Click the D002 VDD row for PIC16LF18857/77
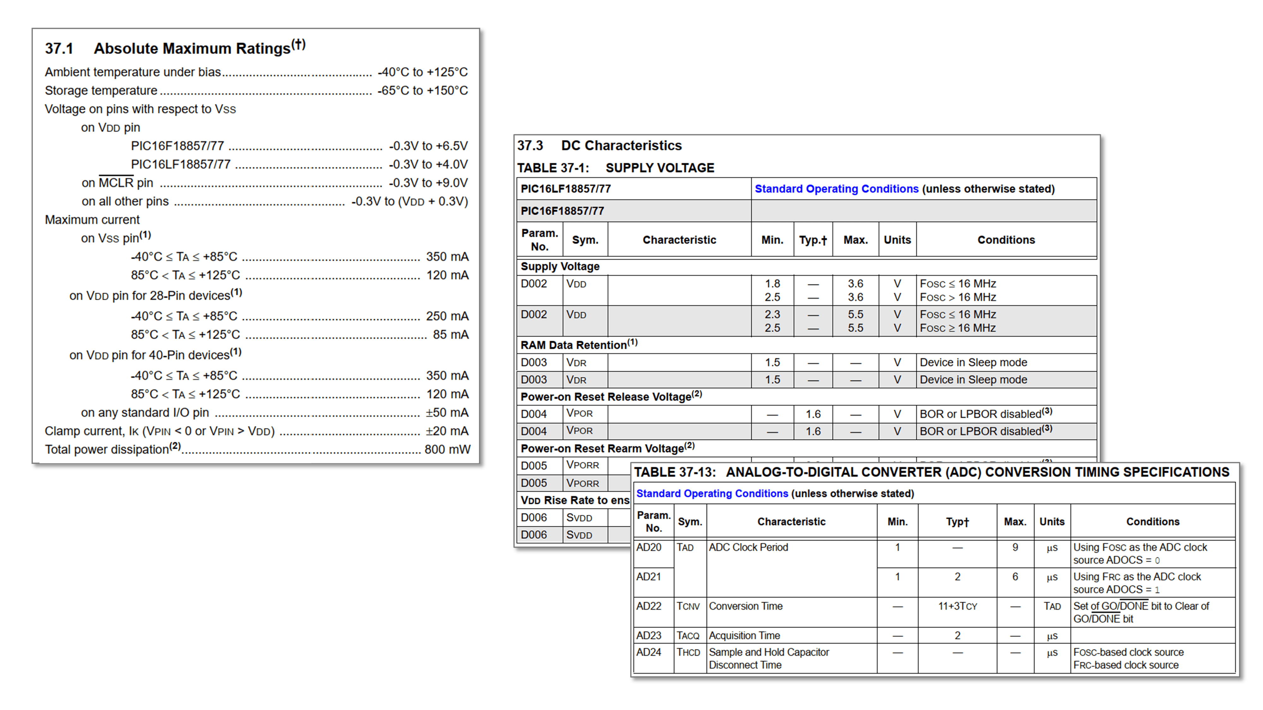This screenshot has width=1263, height=710. point(806,291)
